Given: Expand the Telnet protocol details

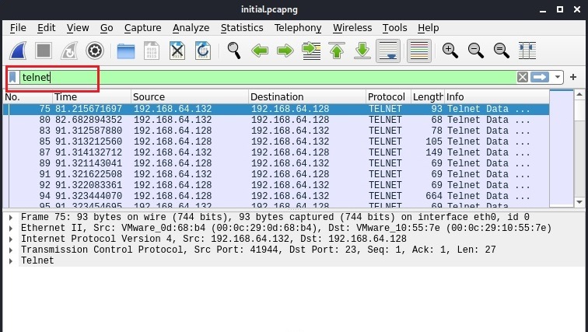Looking at the screenshot, I should point(11,260).
